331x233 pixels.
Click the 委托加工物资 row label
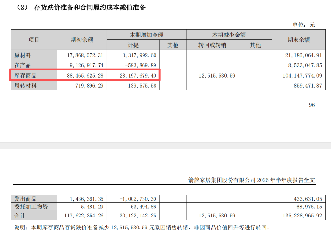tap(31, 207)
